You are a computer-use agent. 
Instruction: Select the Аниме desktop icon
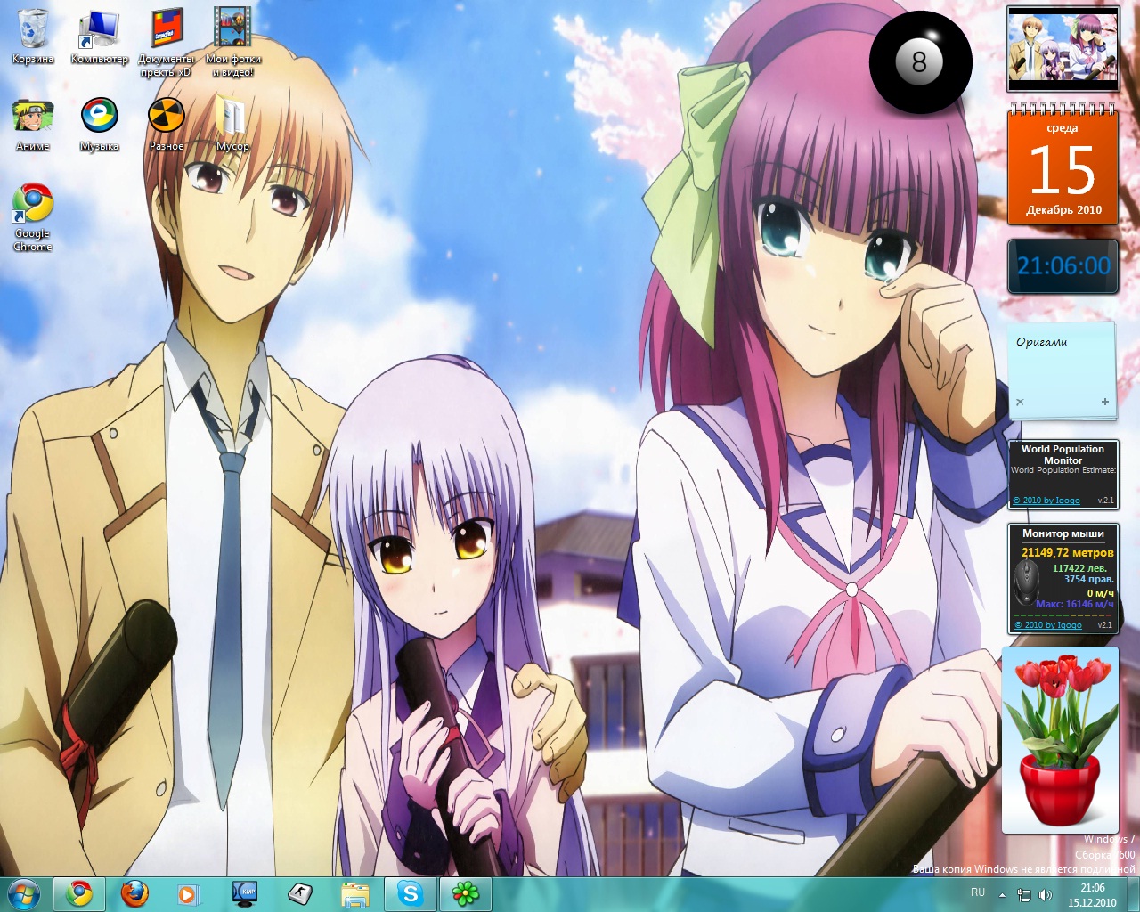(x=33, y=125)
